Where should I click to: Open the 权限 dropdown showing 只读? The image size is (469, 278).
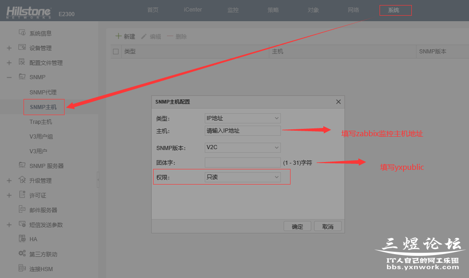coord(243,177)
